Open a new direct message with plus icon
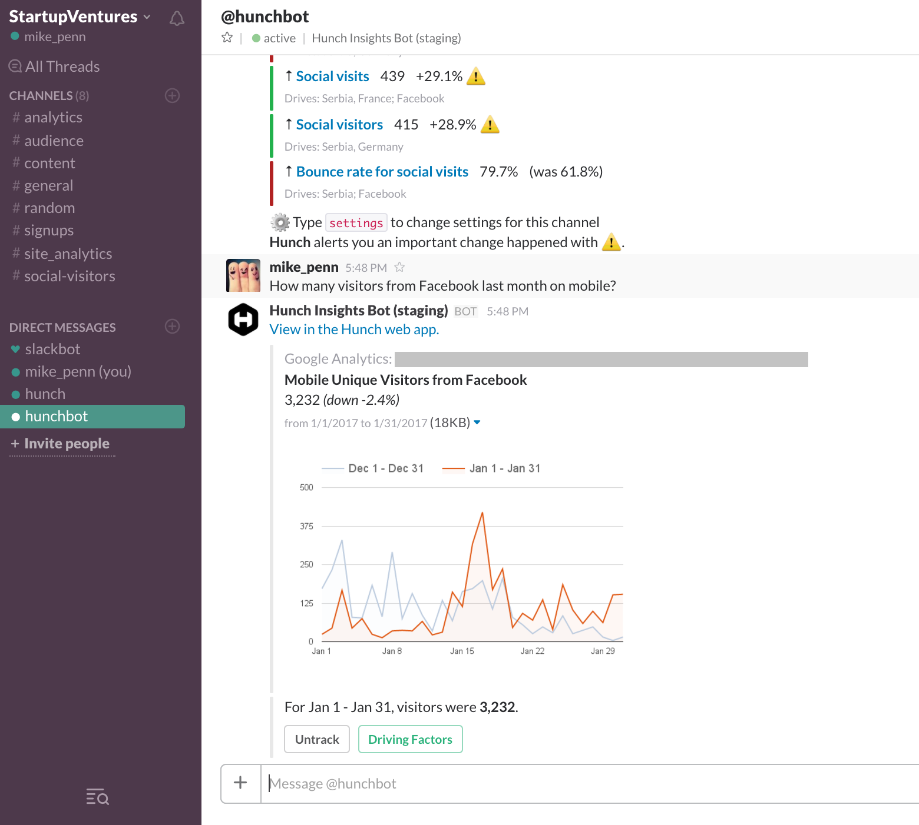919x825 pixels. click(x=172, y=327)
